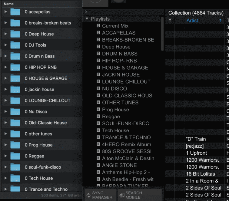Viewport: 229px width, 201px height.
Task: Click the playlist icon next to ANGIE STONE
Action: click(98, 165)
